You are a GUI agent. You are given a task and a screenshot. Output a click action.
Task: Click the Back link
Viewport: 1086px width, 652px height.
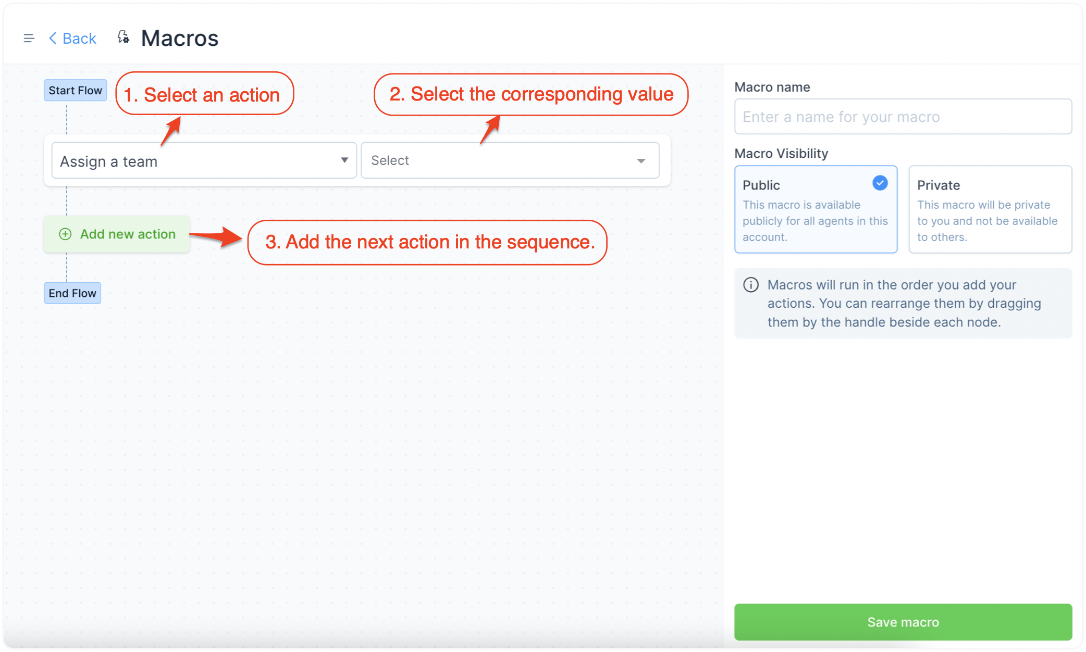[72, 39]
